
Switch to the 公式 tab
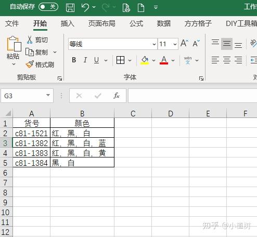click(136, 23)
